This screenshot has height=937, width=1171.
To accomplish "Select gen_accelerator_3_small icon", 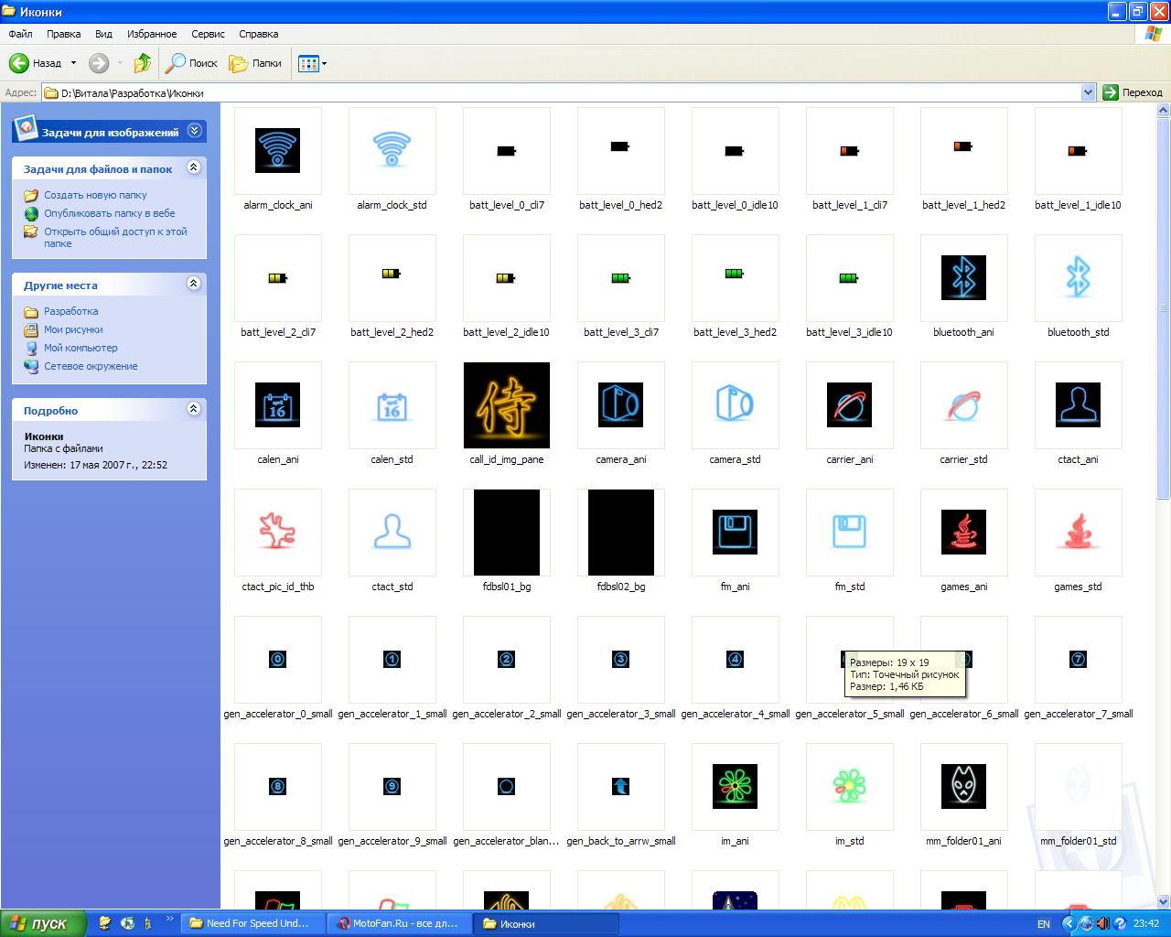I will click(621, 660).
